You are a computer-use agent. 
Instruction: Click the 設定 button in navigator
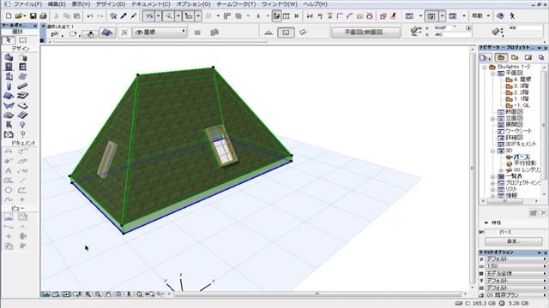tap(514, 241)
